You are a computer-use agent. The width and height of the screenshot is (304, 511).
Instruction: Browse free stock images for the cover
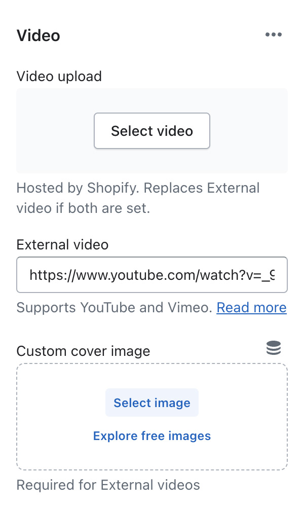point(151,436)
